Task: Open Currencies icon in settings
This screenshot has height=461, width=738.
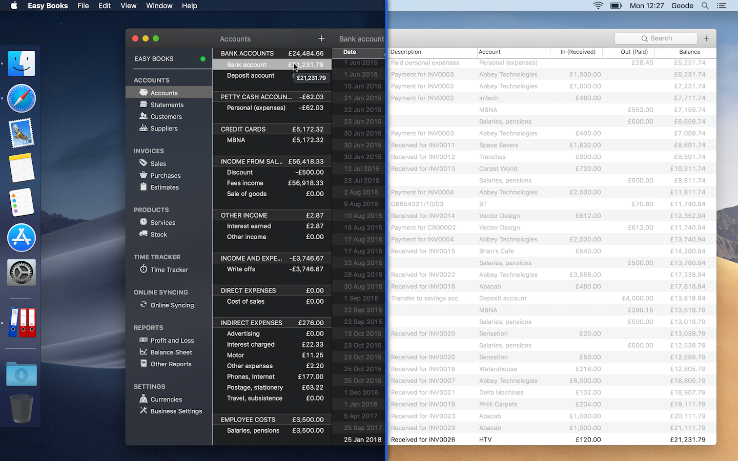Action: [x=143, y=399]
